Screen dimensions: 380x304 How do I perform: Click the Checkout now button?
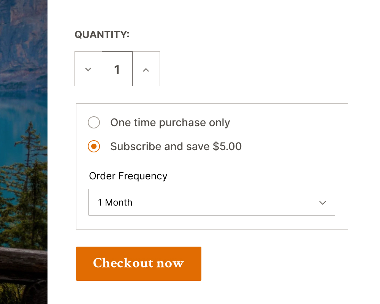pos(139,264)
